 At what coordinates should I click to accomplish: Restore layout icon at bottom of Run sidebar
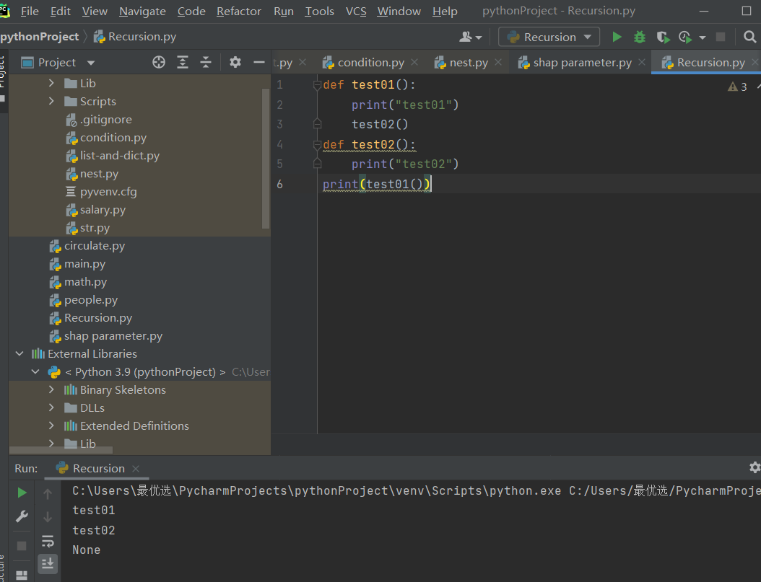click(22, 576)
